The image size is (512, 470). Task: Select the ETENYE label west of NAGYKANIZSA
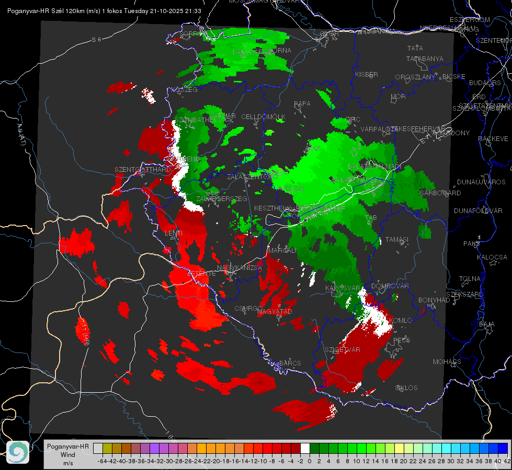(x=201, y=274)
